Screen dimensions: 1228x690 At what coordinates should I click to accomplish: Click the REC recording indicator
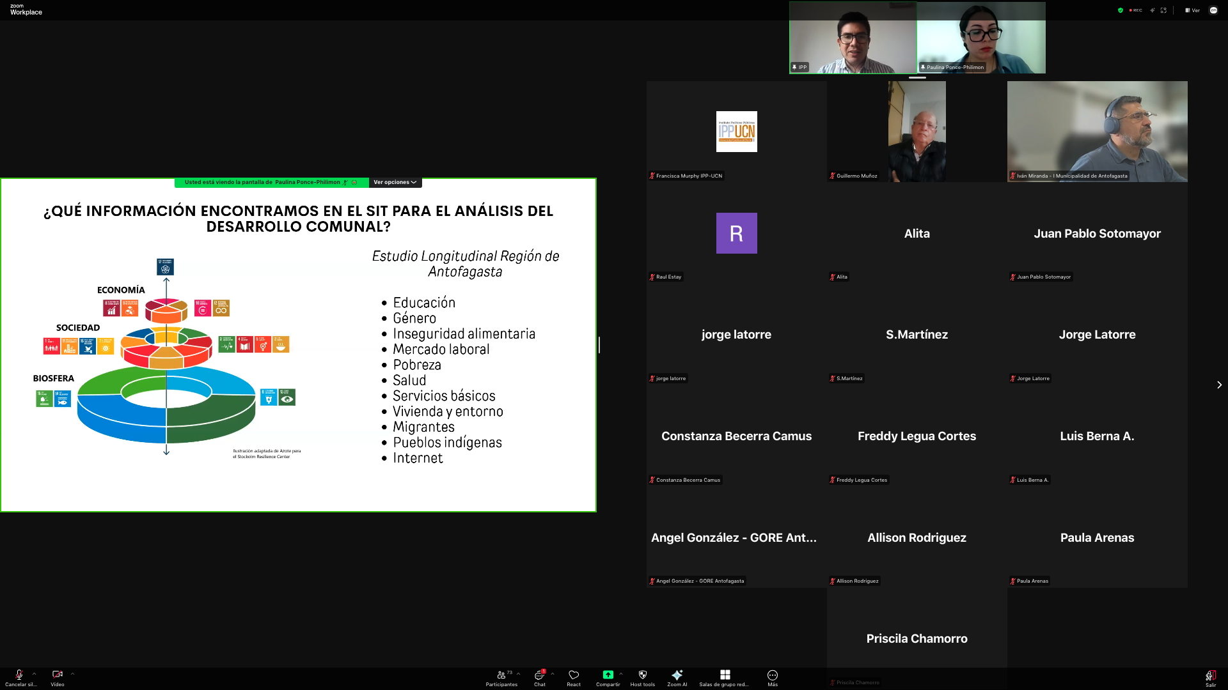[x=1136, y=10]
